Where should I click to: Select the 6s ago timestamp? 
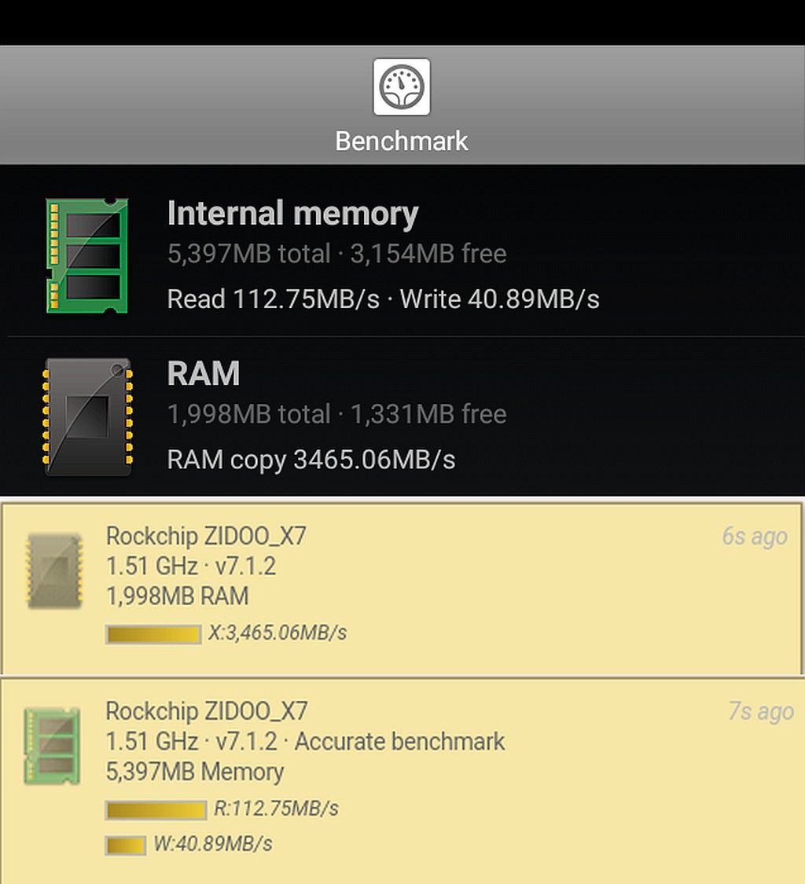pyautogui.click(x=754, y=536)
